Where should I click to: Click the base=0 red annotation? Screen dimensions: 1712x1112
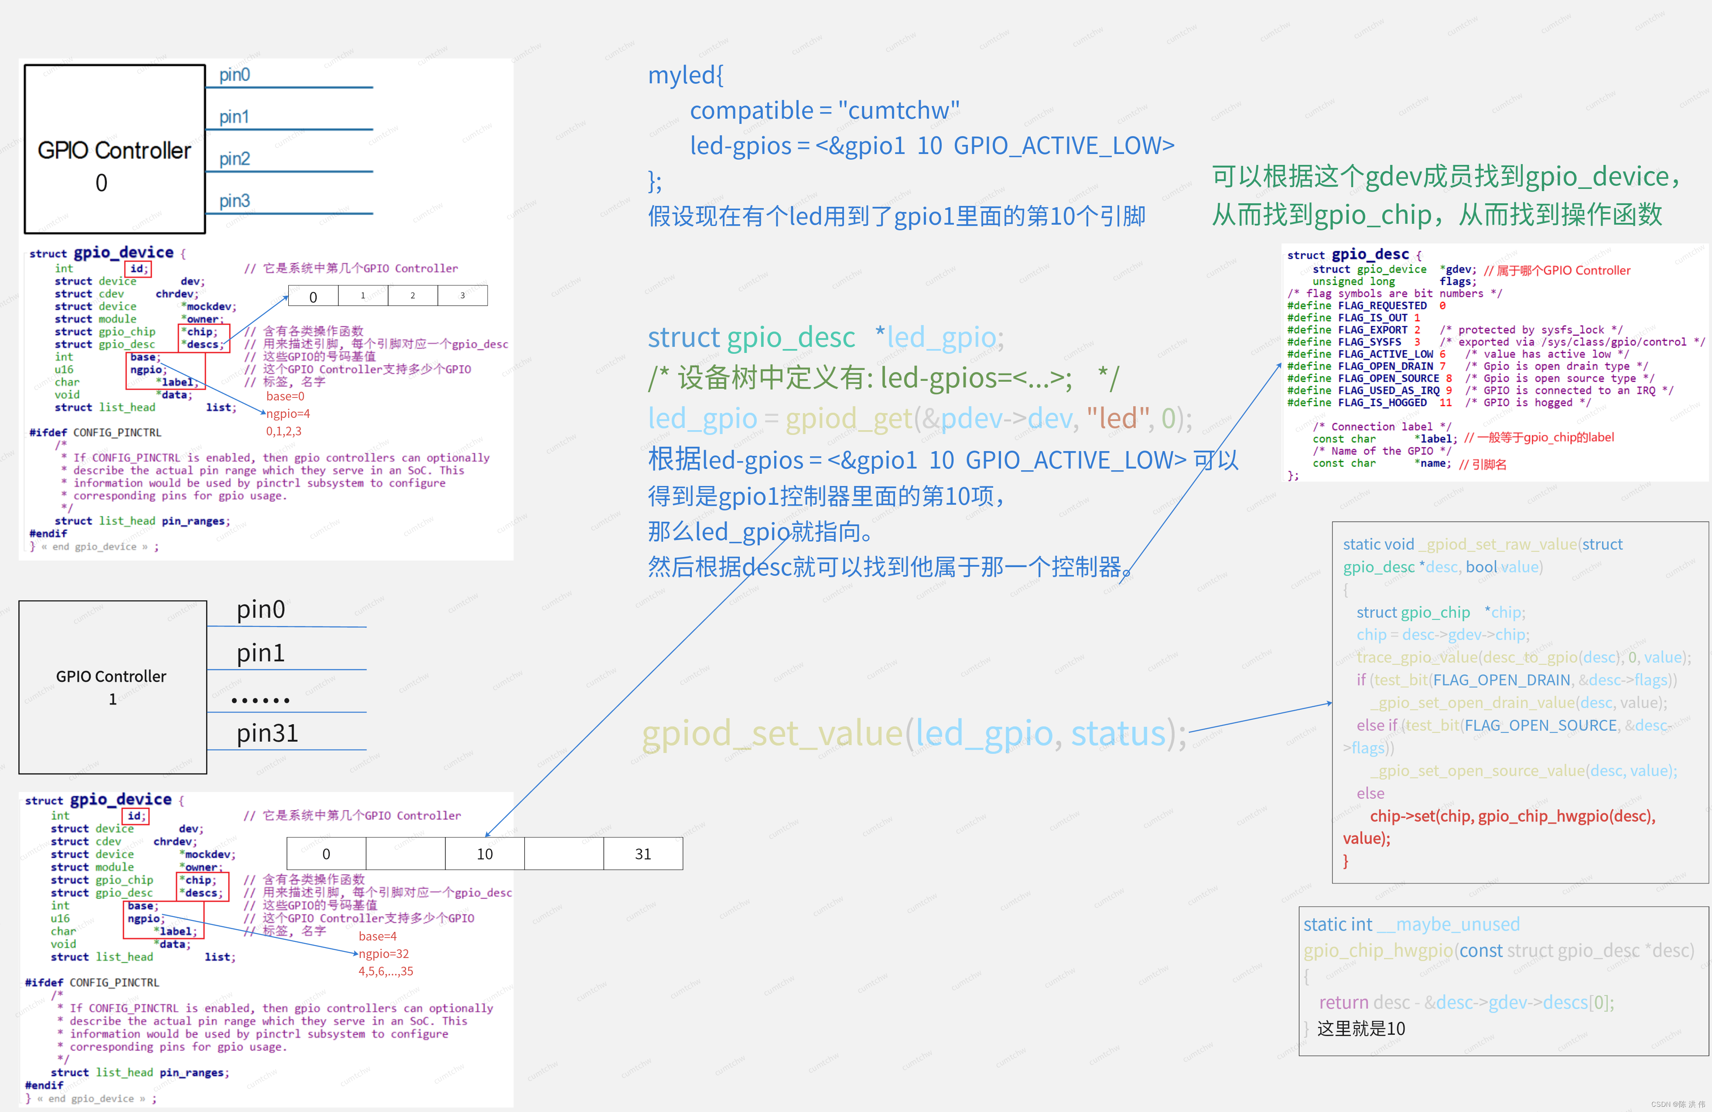coord(285,396)
